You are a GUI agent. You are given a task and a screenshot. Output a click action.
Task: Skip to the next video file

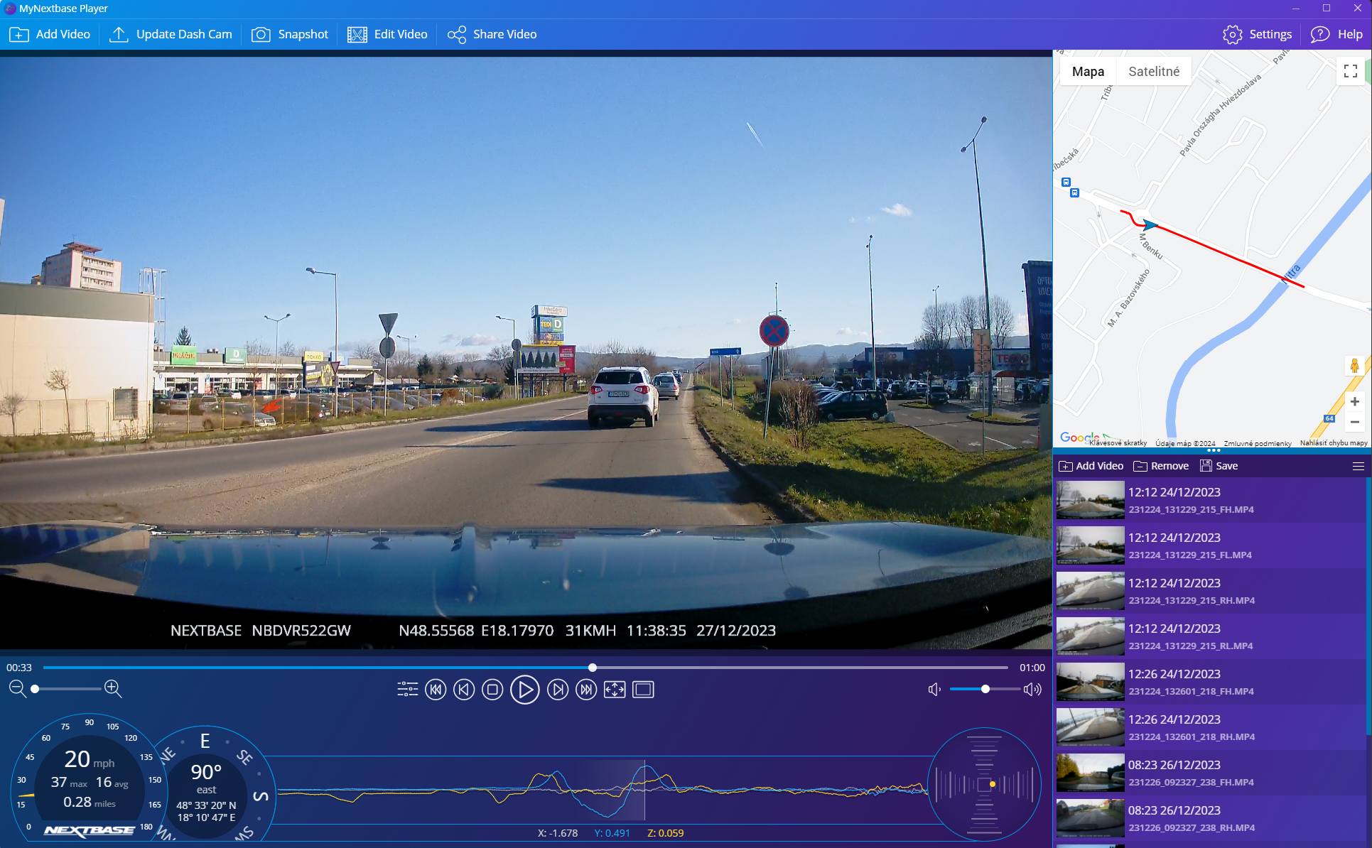[586, 690]
